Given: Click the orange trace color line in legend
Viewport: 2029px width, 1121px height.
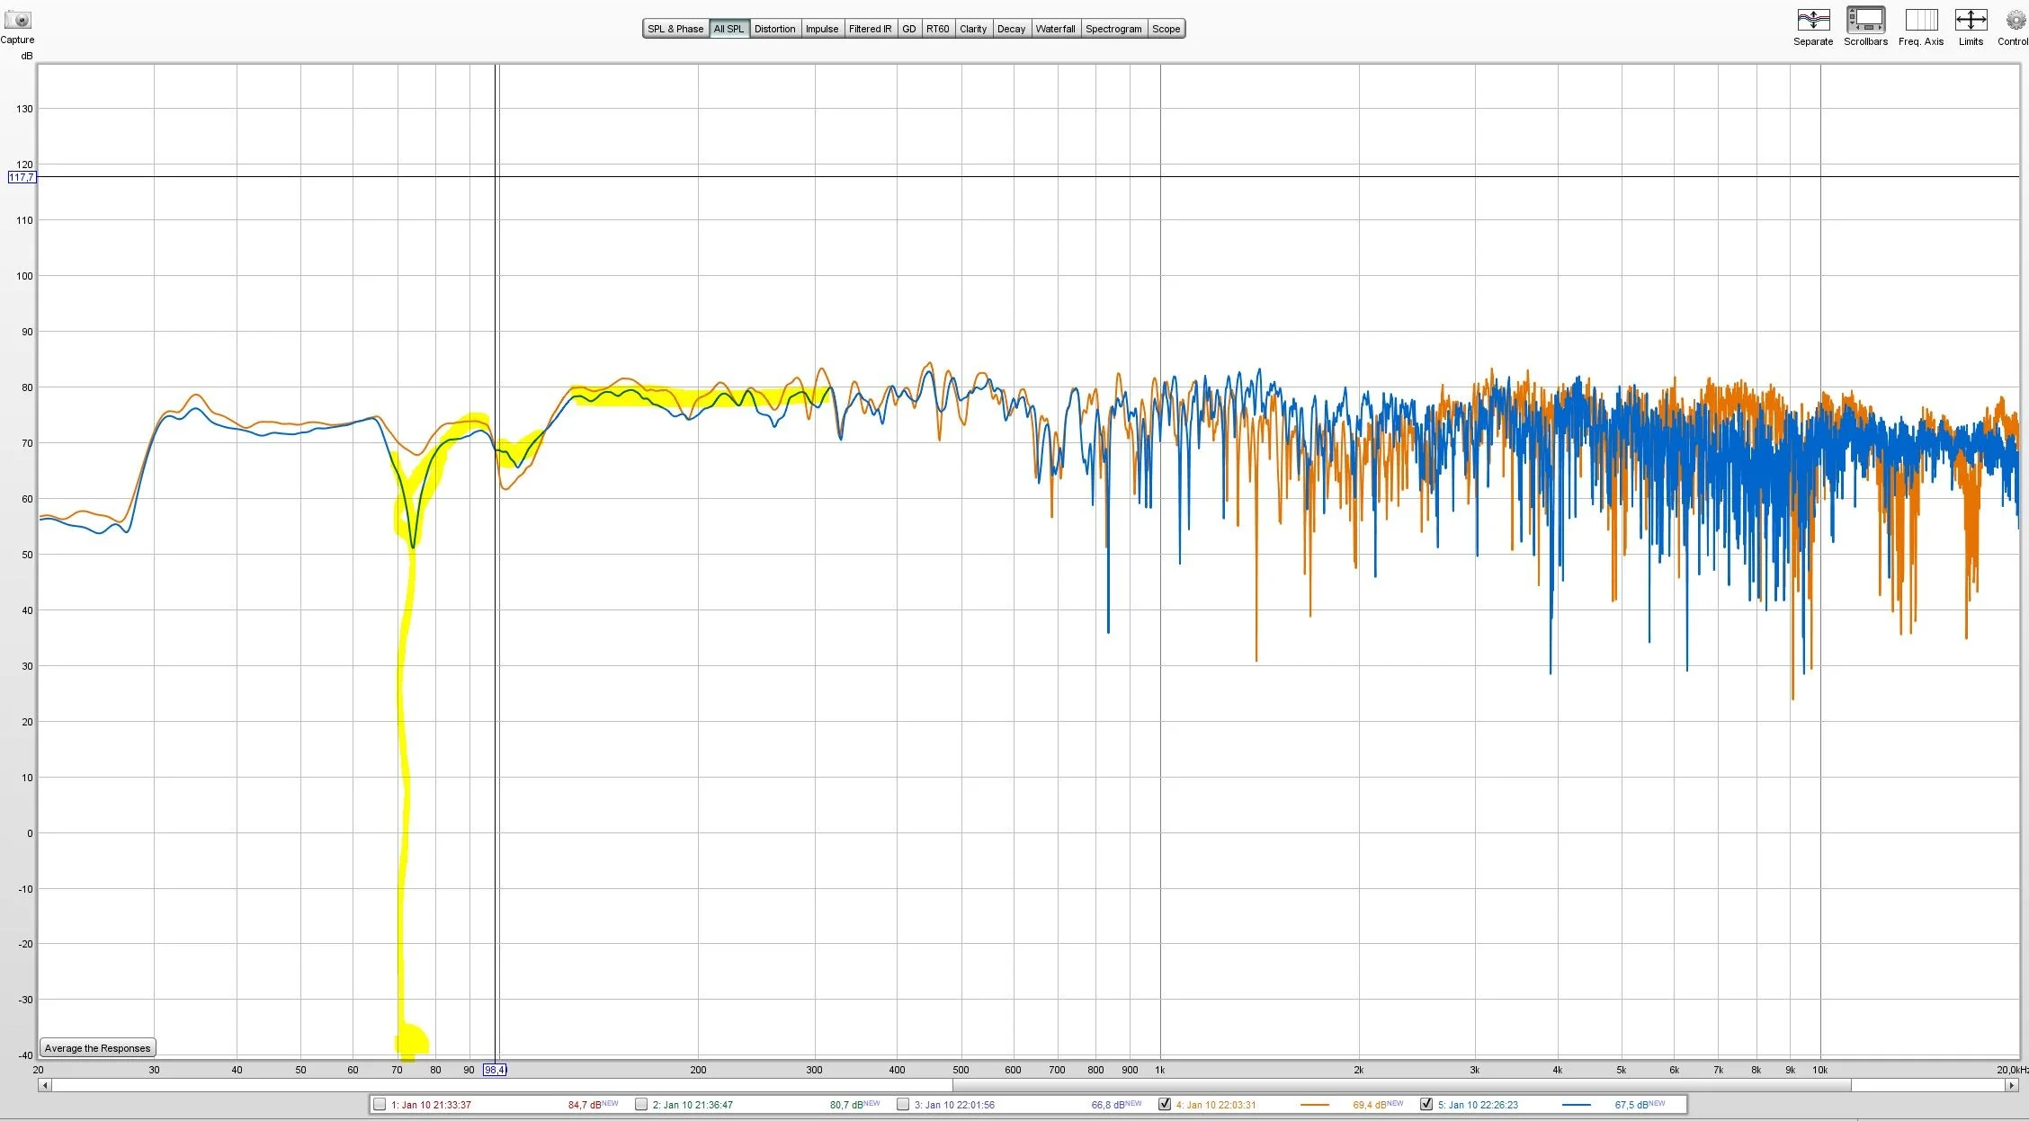Looking at the screenshot, I should coord(1315,1105).
